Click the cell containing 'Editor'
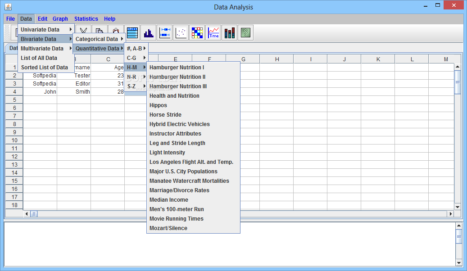This screenshot has width=467, height=271. click(74, 84)
